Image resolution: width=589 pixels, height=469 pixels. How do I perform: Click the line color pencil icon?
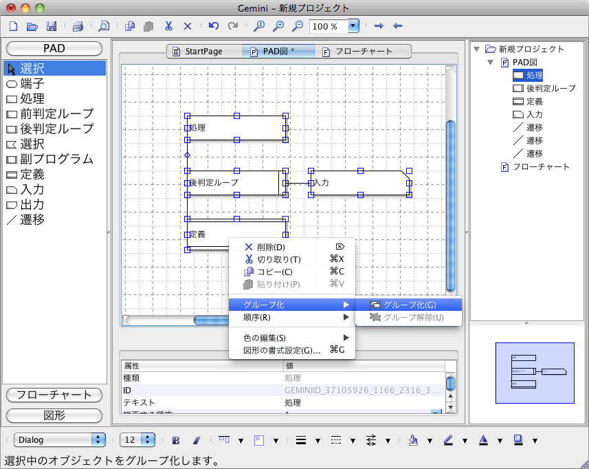tap(448, 440)
